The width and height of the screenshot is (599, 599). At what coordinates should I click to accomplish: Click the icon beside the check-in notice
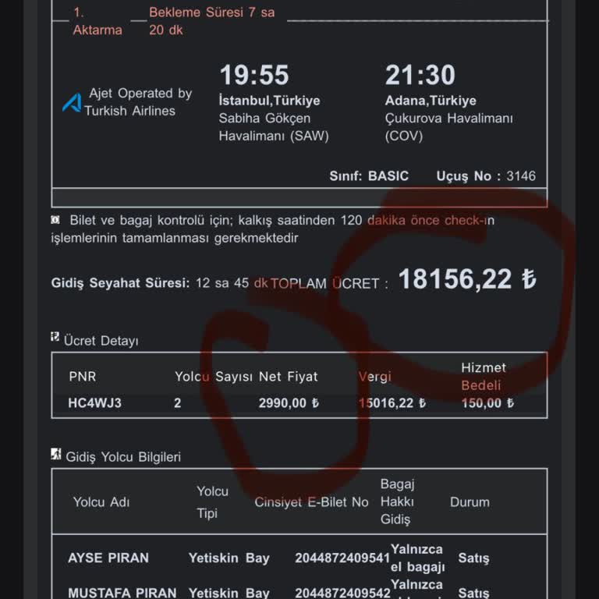[55, 220]
